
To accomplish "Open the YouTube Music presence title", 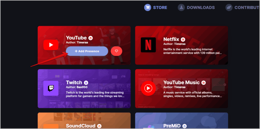I will coord(182,82).
